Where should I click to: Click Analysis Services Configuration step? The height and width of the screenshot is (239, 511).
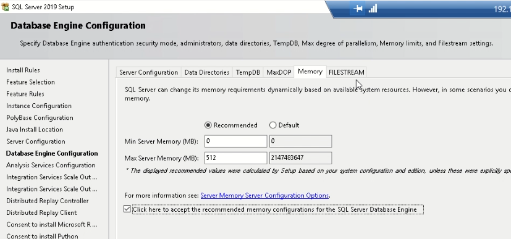click(51, 165)
